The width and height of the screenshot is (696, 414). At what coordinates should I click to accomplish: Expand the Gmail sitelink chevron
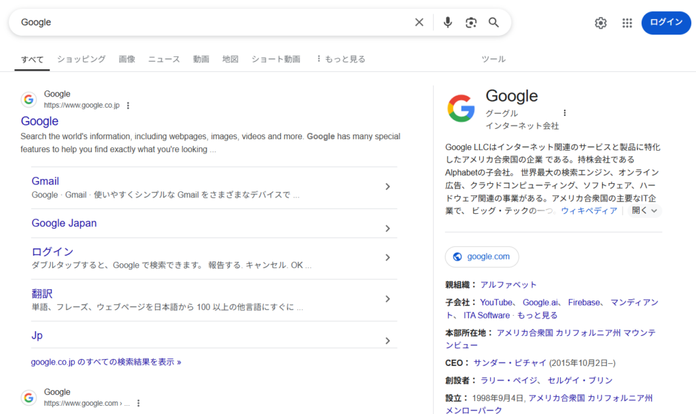(x=387, y=187)
